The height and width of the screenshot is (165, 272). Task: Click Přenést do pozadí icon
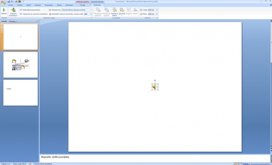[x=106, y=11]
